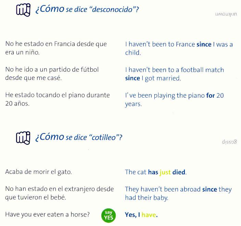
Task: Click the yellow word "just" in cat sentence
Action: tap(165, 172)
